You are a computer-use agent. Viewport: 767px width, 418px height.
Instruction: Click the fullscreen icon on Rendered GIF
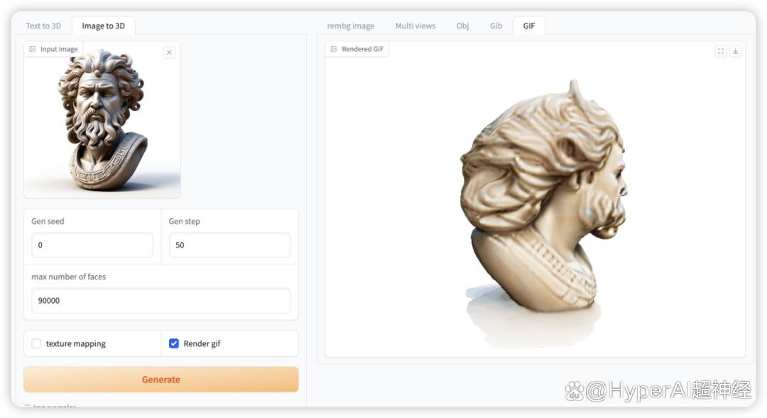point(721,51)
